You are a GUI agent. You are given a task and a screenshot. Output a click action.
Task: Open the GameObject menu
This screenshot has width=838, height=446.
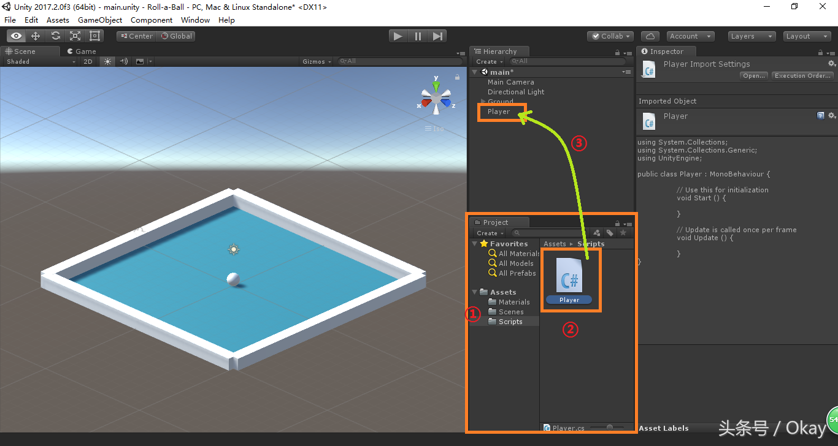click(x=100, y=20)
